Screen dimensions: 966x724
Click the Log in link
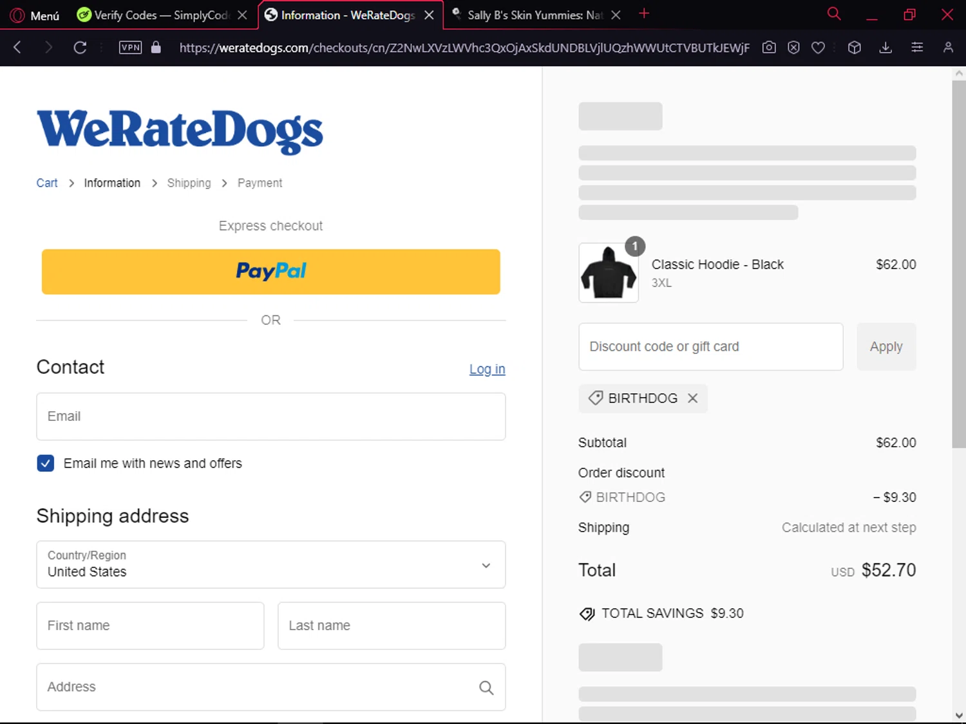[x=487, y=369]
